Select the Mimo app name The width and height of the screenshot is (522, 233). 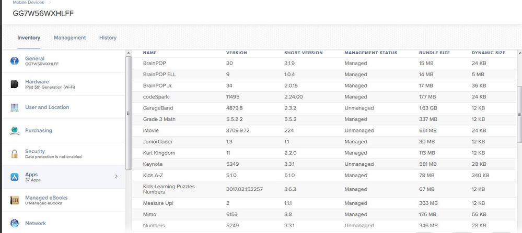pos(149,214)
